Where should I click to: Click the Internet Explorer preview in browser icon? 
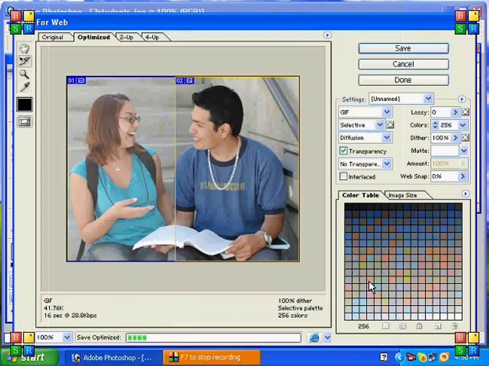[314, 338]
